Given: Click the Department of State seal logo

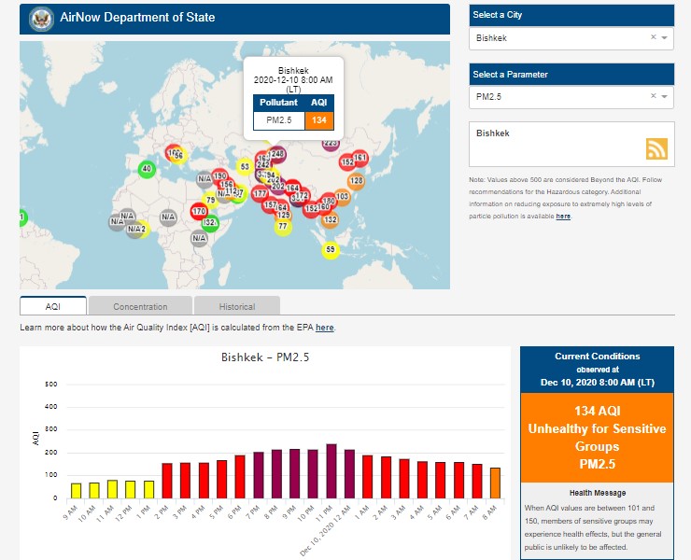Looking at the screenshot, I should [41, 18].
